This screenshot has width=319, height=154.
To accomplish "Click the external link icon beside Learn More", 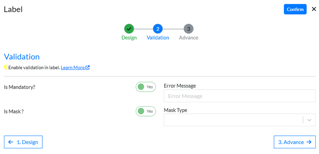I will point(88,67).
